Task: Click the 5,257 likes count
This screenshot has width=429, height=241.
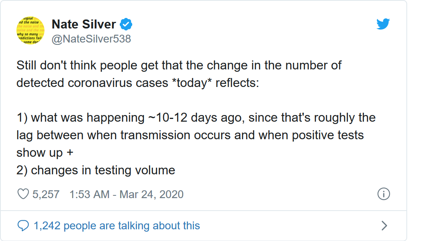Action: point(46,194)
